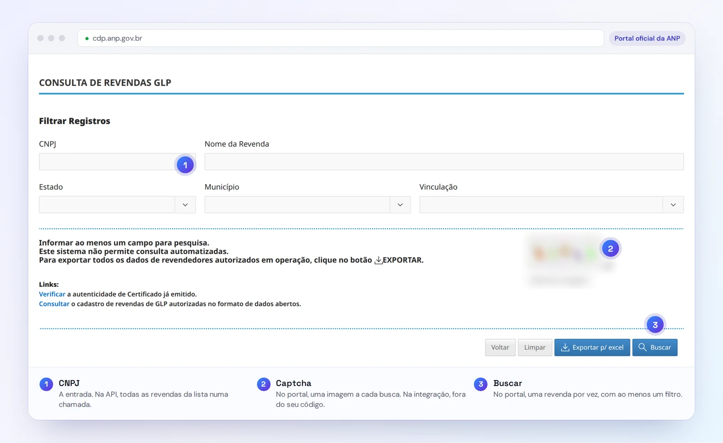Click the address bar cdp.anp.gov.br
This screenshot has height=443, width=723.
coord(341,38)
